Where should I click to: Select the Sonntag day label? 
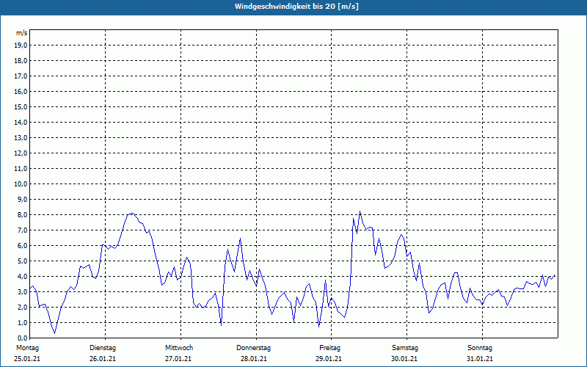coord(480,348)
